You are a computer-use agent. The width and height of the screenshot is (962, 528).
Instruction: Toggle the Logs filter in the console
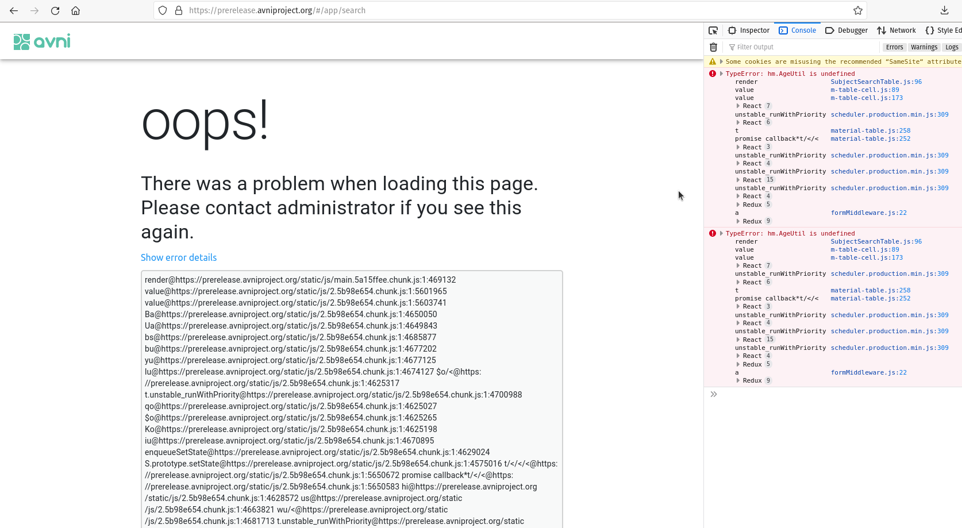coord(952,47)
